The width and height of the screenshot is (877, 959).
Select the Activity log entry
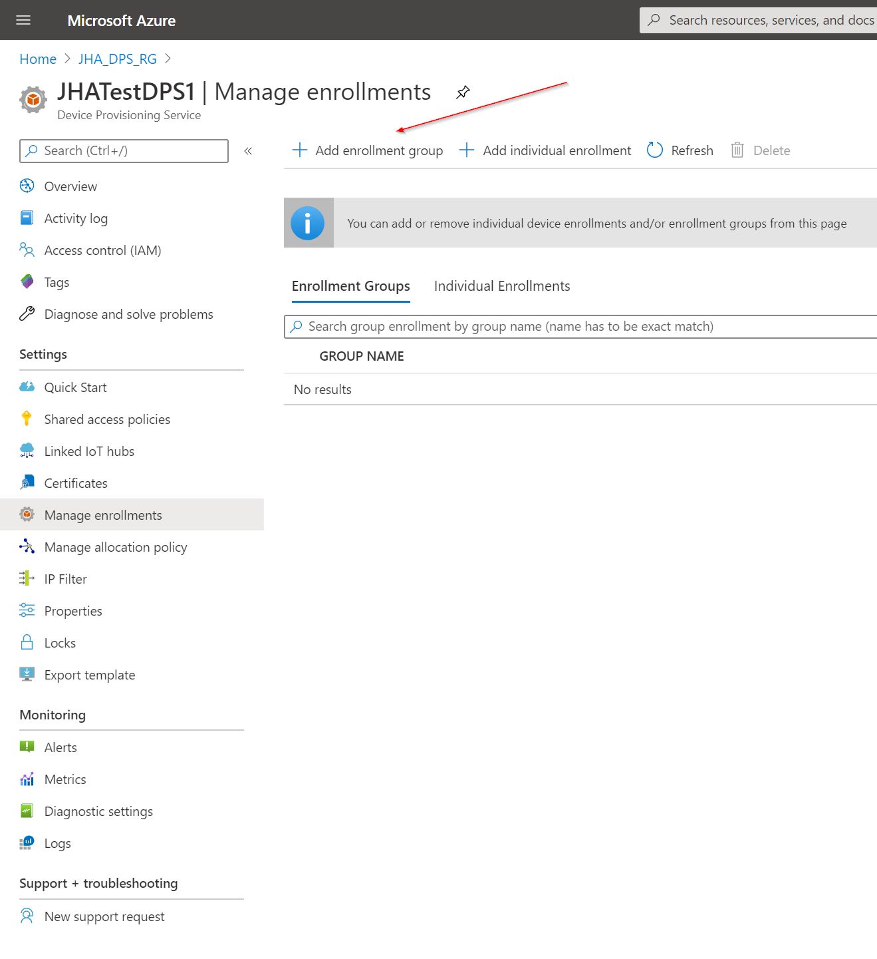(76, 218)
